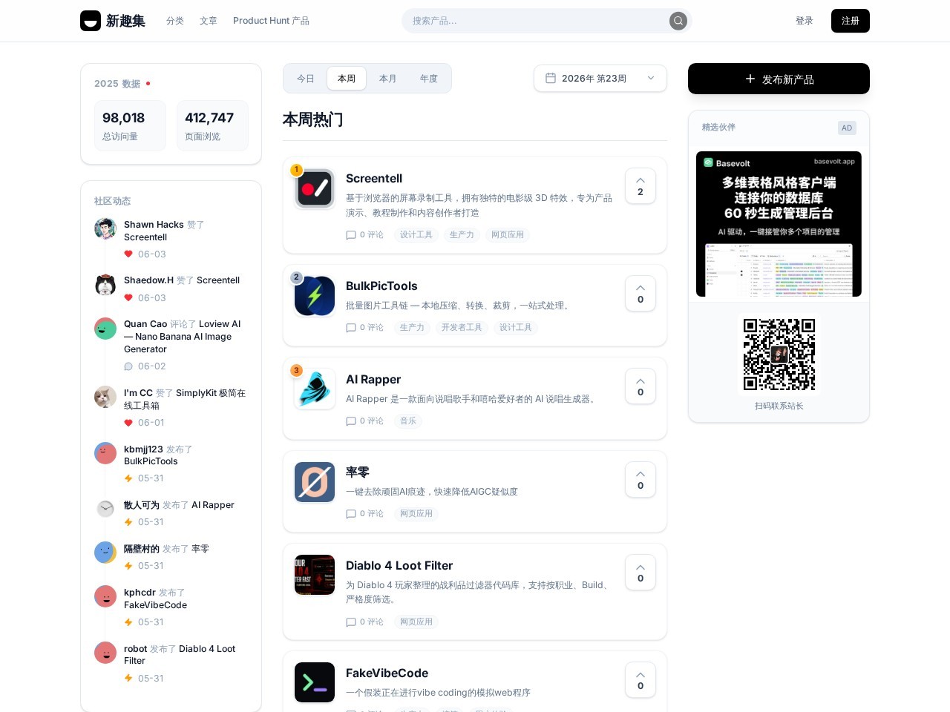This screenshot has height=712, width=950.
Task: Click the 新趣集 site logo icon
Action: click(91, 21)
